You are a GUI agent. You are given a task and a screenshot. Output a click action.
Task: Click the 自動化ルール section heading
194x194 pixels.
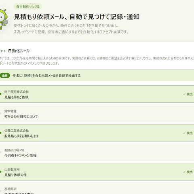click(19, 51)
